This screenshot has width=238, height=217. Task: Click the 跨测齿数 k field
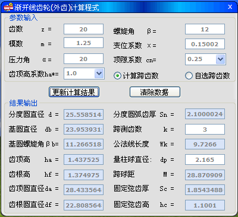click(x=205, y=129)
